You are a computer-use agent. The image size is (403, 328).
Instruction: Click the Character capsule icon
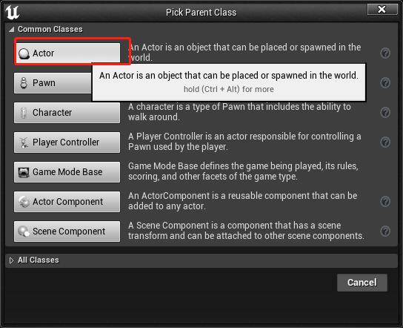click(x=24, y=113)
